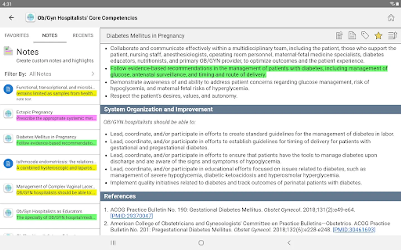The width and height of the screenshot is (401, 250).
Task: Select the yellow A combined hysteroscopic highlight
Action: [57, 168]
